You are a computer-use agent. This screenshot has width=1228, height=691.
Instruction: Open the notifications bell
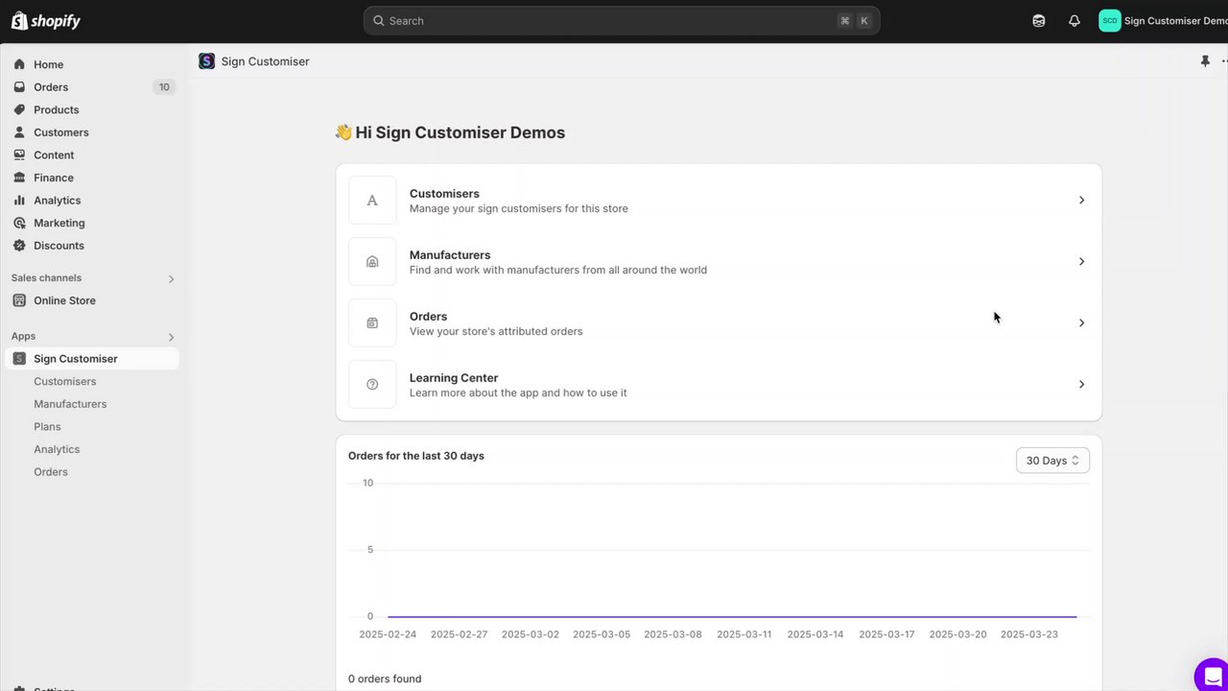1074,21
